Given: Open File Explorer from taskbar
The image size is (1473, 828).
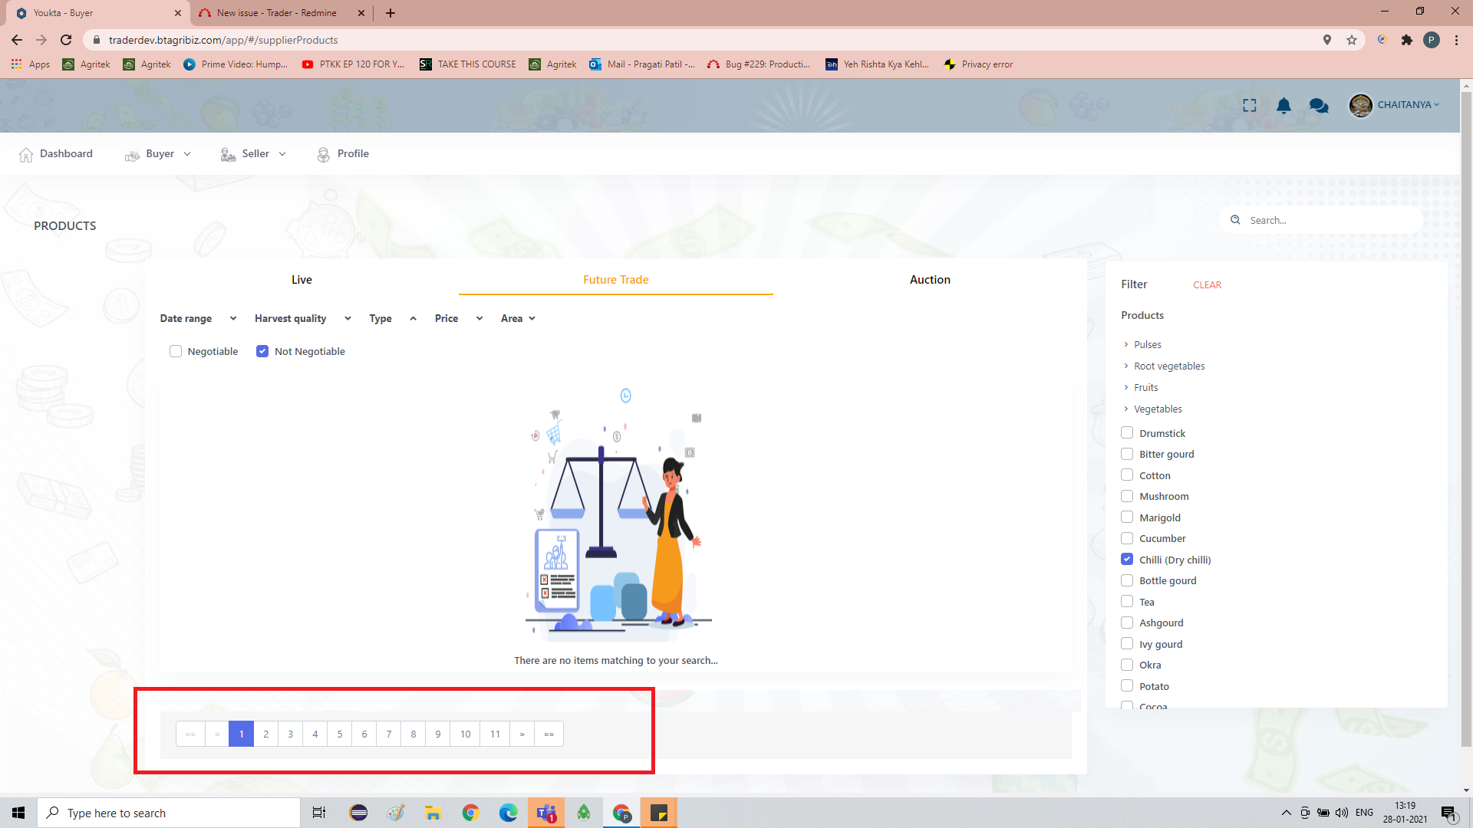Looking at the screenshot, I should tap(433, 813).
